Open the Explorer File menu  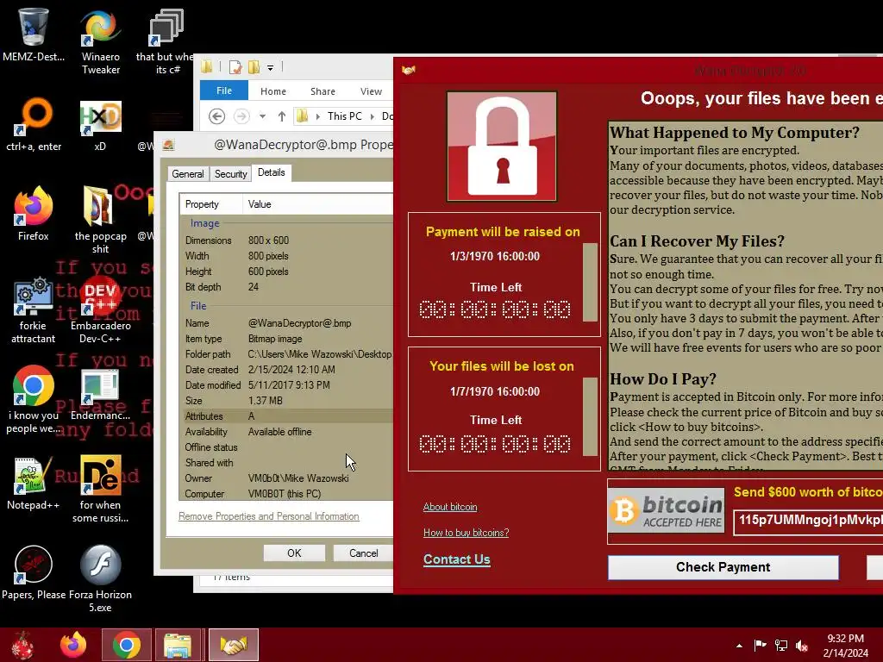tap(224, 91)
